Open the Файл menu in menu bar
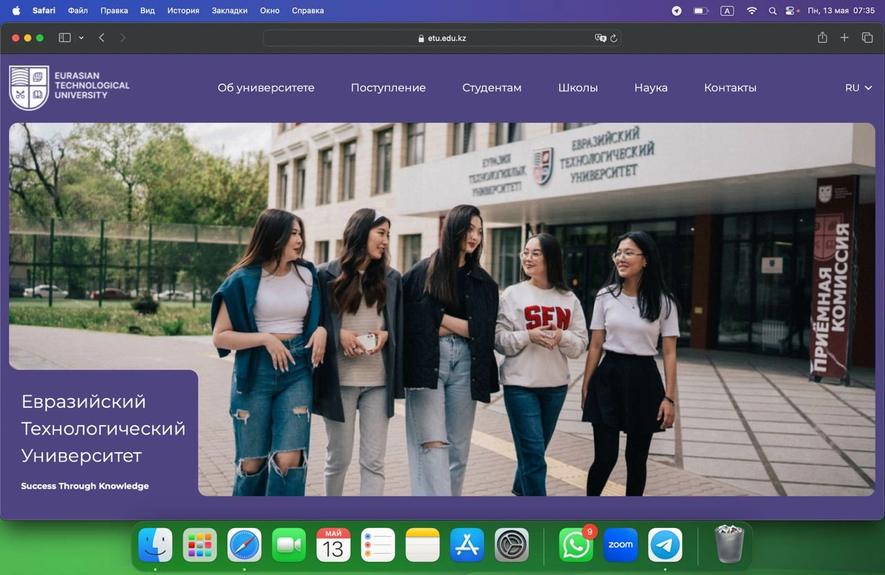Image resolution: width=885 pixels, height=575 pixels. (x=78, y=10)
